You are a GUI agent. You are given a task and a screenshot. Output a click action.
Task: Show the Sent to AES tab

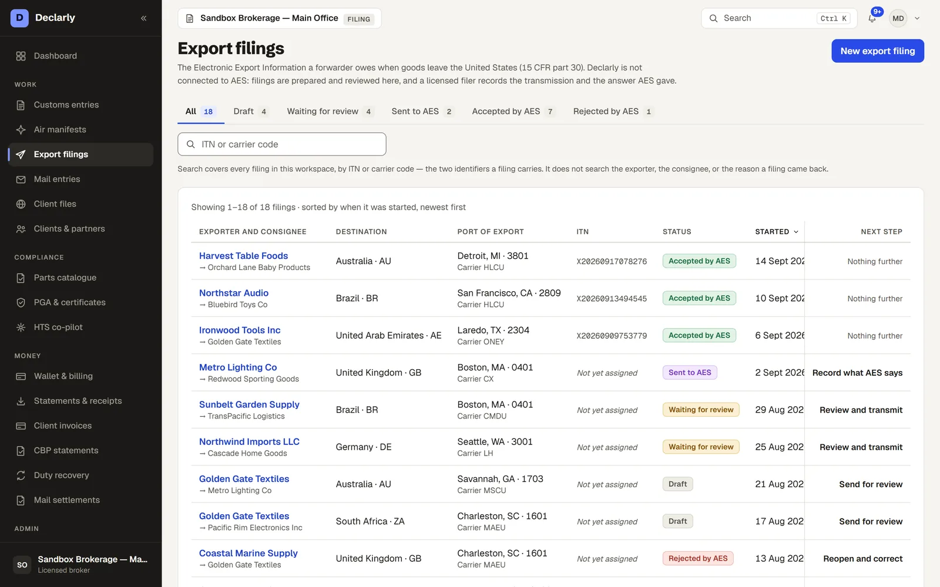click(422, 112)
